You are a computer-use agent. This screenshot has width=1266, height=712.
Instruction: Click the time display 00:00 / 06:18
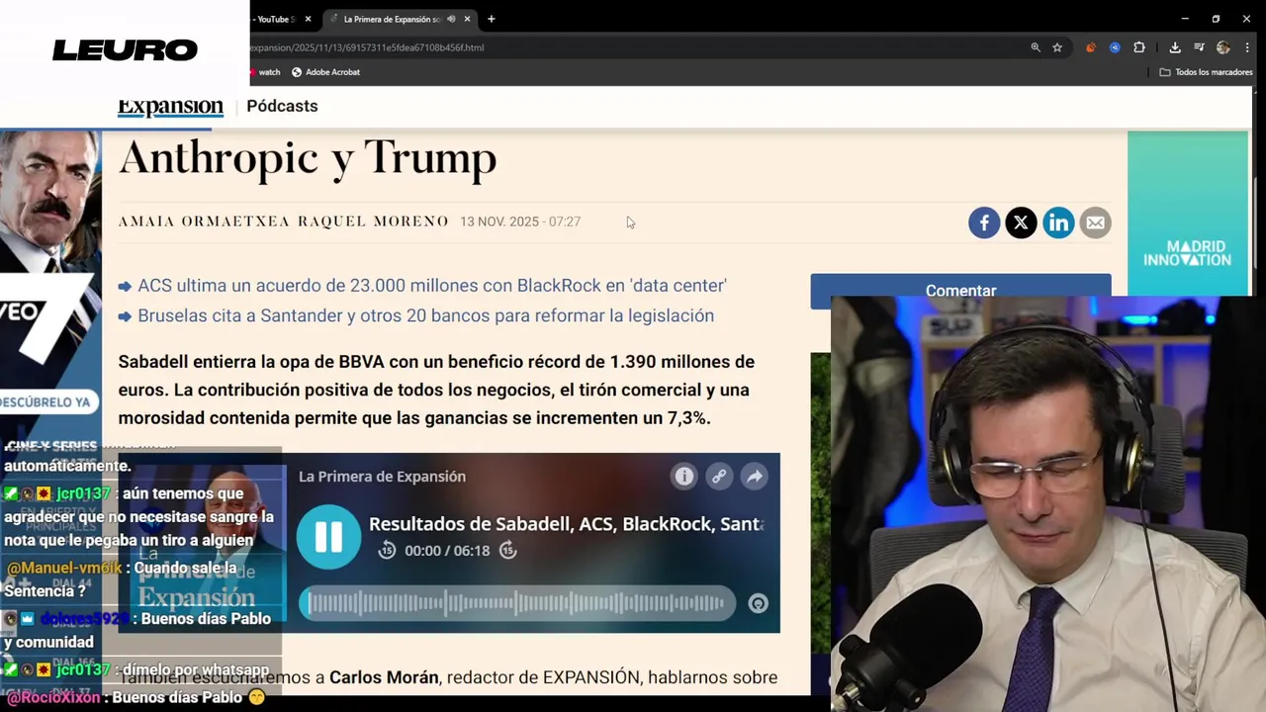click(447, 551)
